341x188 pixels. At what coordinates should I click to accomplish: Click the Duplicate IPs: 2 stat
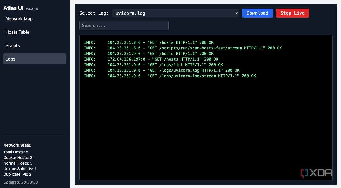pos(17,174)
